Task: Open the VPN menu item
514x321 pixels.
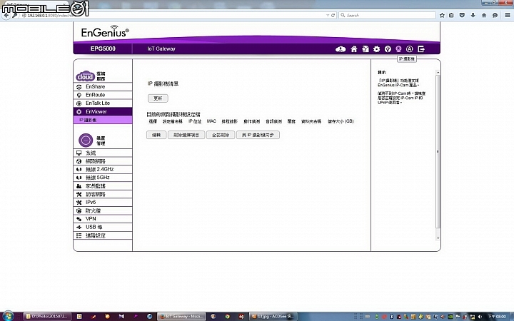Action: pyautogui.click(x=103, y=219)
